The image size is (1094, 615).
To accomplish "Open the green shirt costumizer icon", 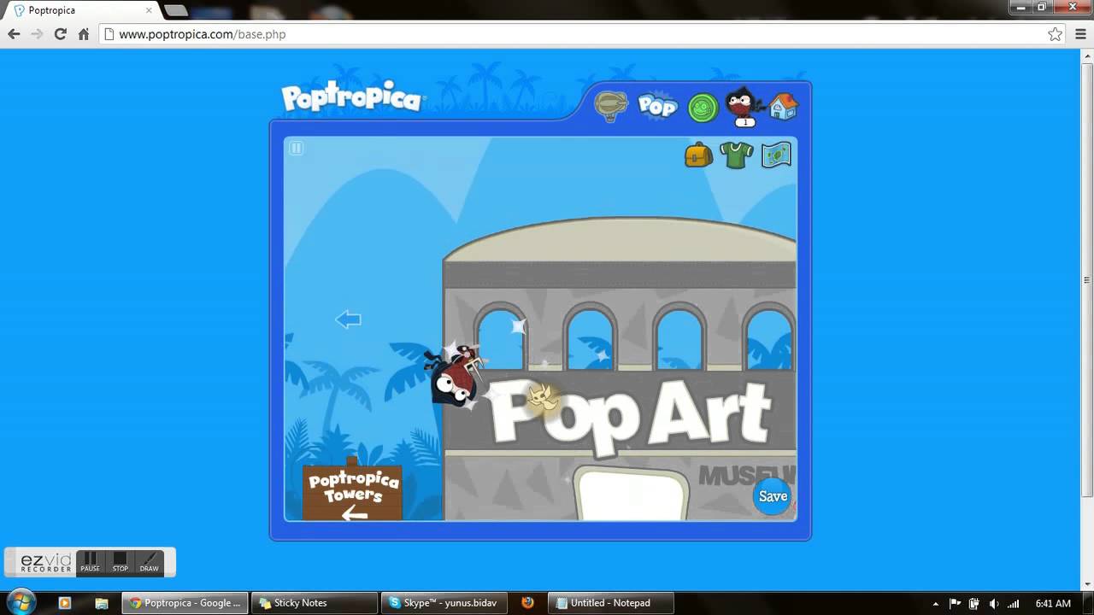I will [x=737, y=155].
